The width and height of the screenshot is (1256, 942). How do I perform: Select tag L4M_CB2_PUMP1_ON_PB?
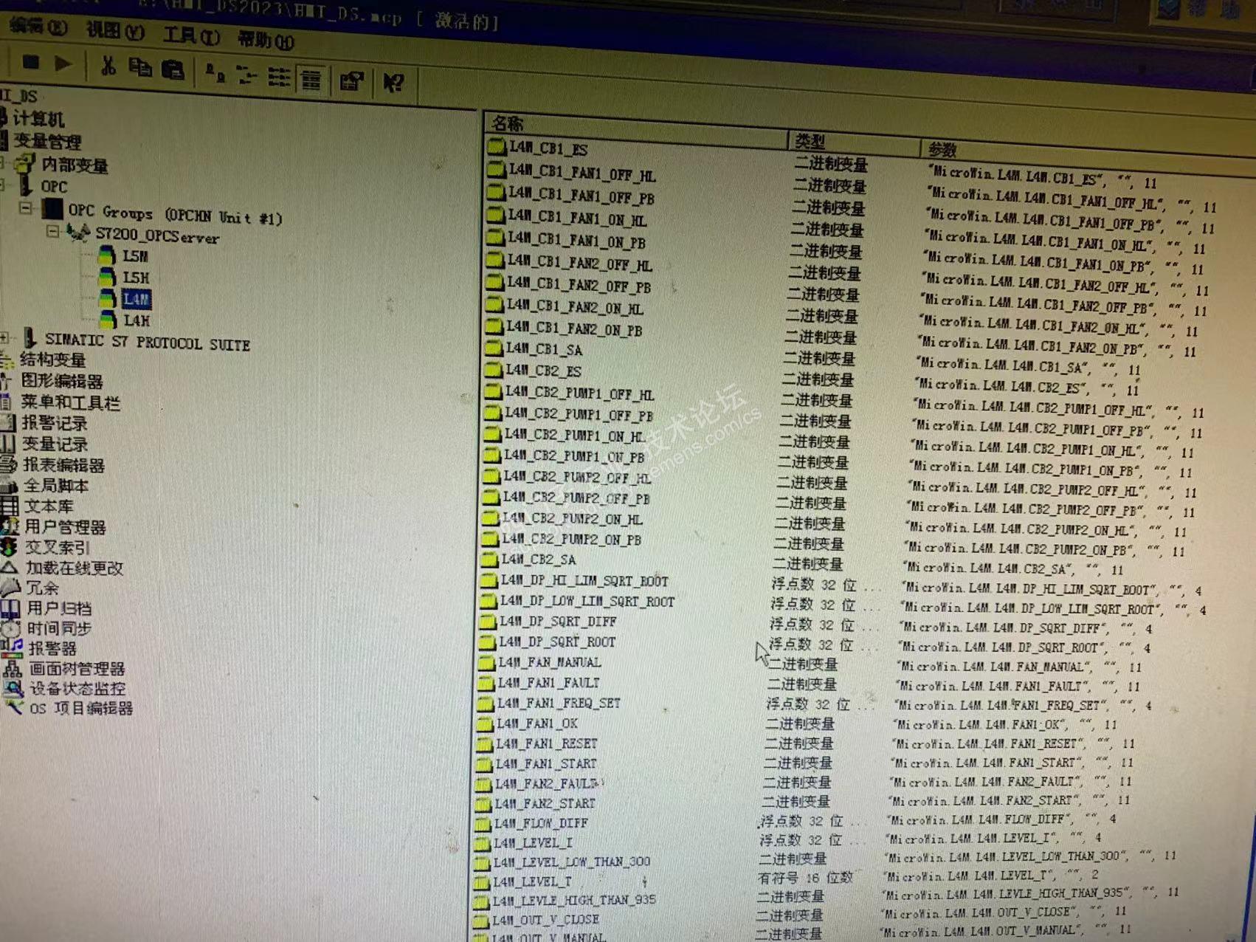tap(574, 456)
